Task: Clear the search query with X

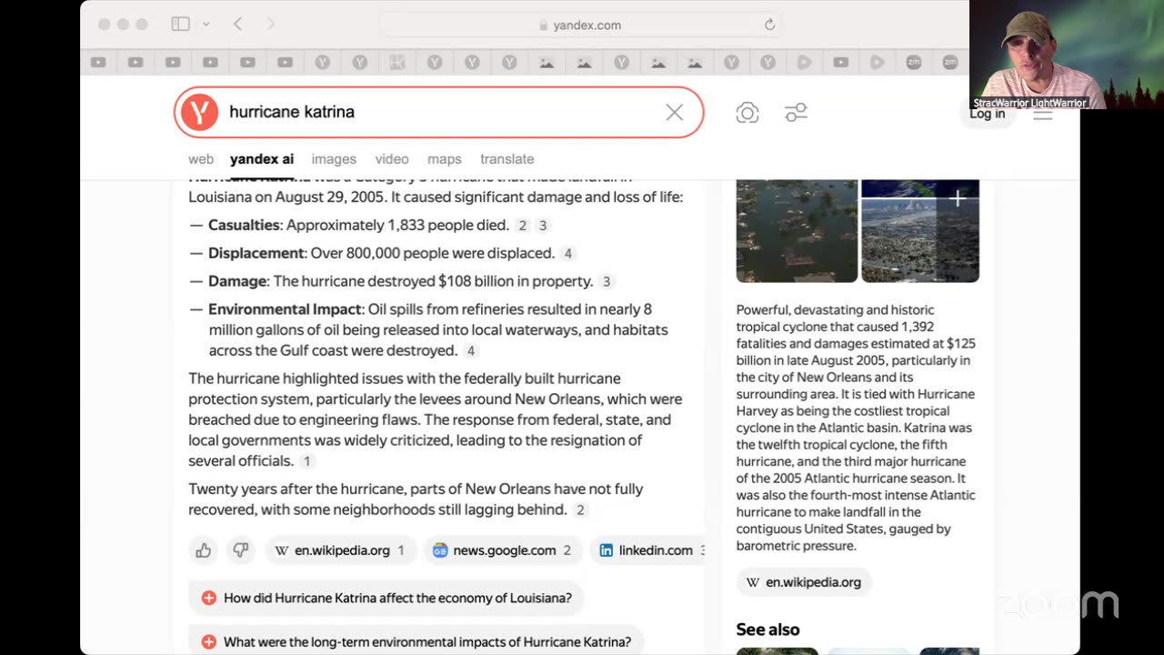Action: pyautogui.click(x=674, y=112)
